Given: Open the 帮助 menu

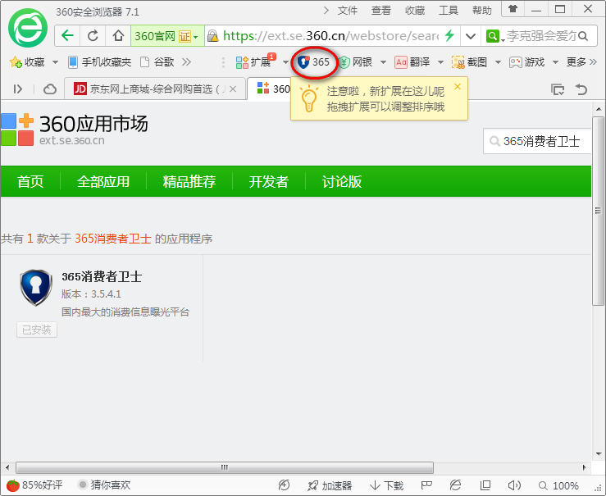Looking at the screenshot, I should (x=482, y=11).
